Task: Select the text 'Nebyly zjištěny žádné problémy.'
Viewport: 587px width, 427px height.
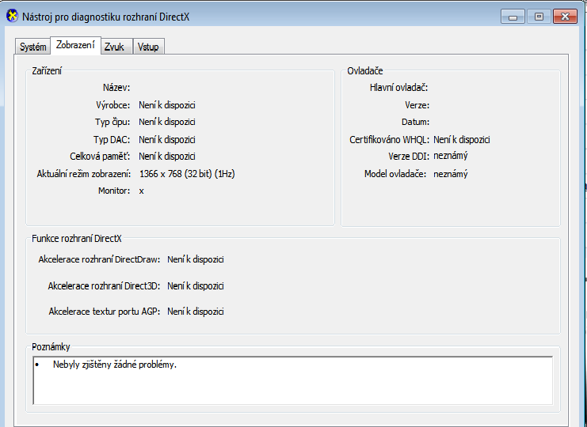Action: (x=115, y=365)
